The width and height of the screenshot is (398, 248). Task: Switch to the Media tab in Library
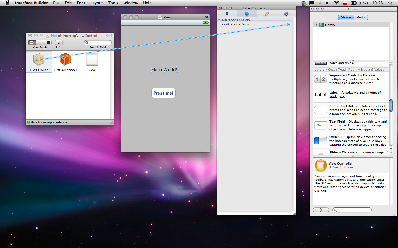(x=361, y=17)
